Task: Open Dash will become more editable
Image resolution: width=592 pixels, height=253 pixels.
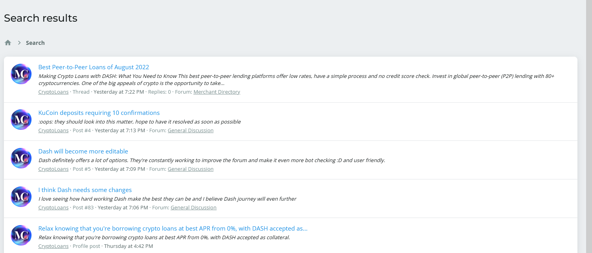Action: pyautogui.click(x=83, y=151)
